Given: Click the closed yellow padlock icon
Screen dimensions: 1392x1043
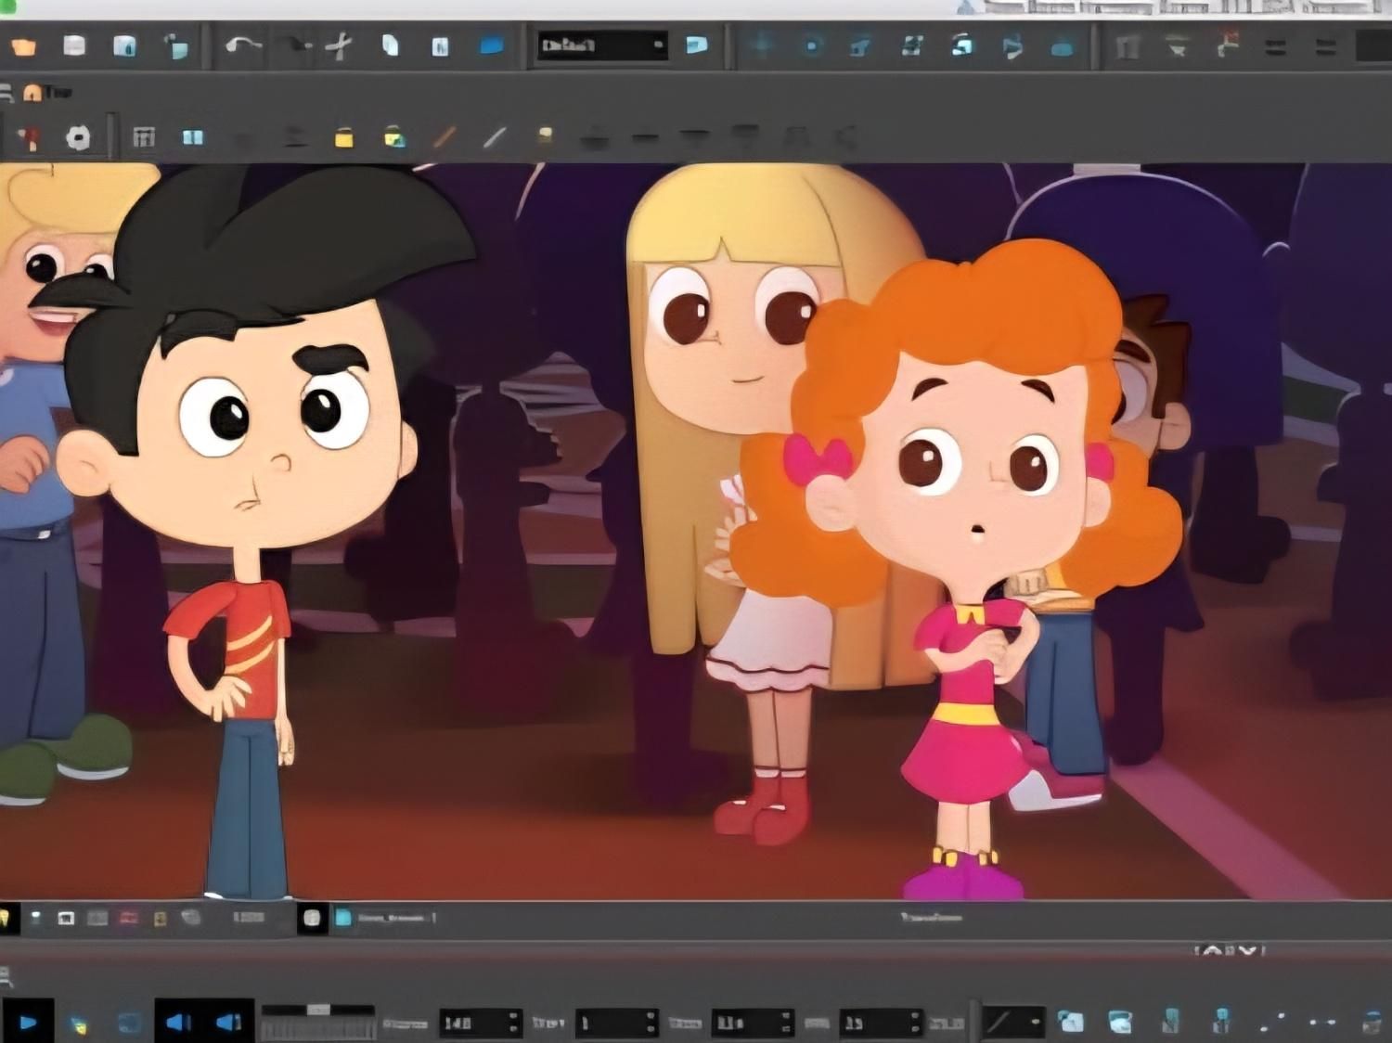Looking at the screenshot, I should click(344, 138).
